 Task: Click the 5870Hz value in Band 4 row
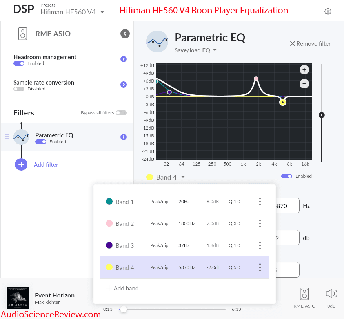coord(187,267)
